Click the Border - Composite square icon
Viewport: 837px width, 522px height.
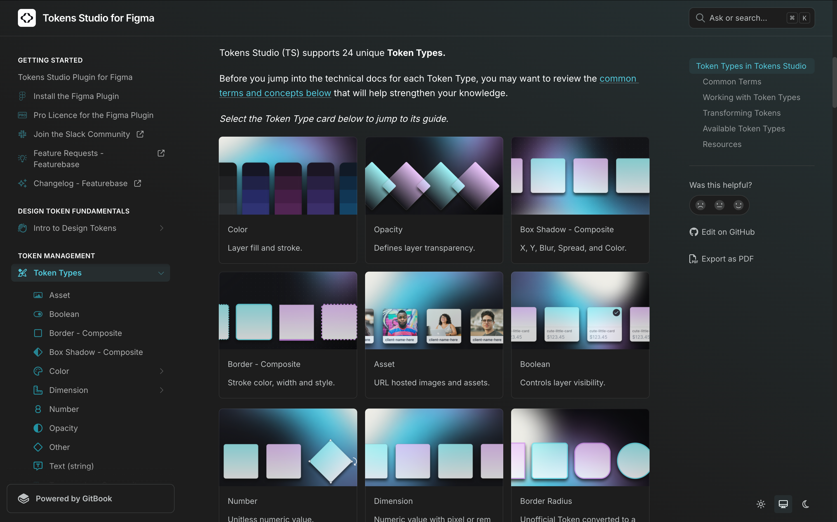point(38,333)
